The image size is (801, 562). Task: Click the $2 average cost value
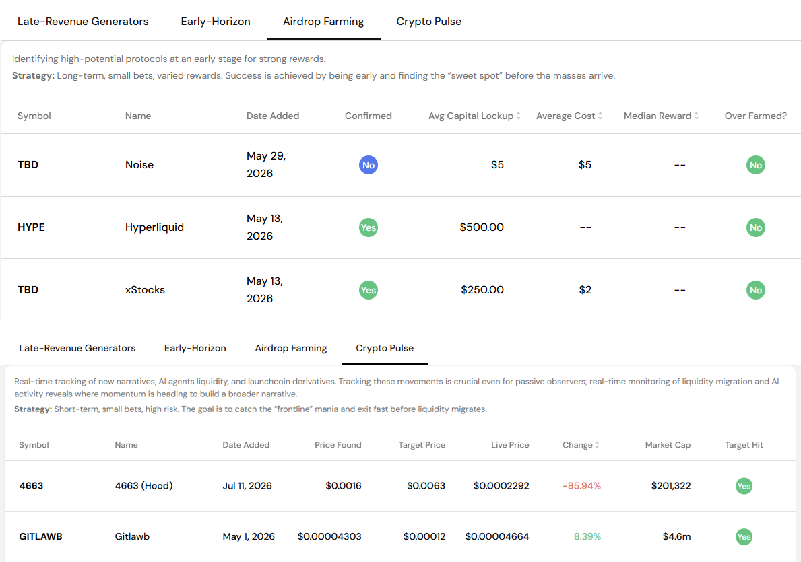[585, 289]
